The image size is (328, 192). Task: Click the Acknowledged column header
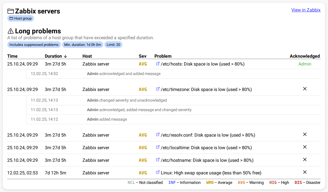pyautogui.click(x=305, y=56)
